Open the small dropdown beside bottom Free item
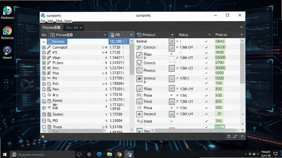The width and height of the screenshot is (282, 158). coord(153,131)
